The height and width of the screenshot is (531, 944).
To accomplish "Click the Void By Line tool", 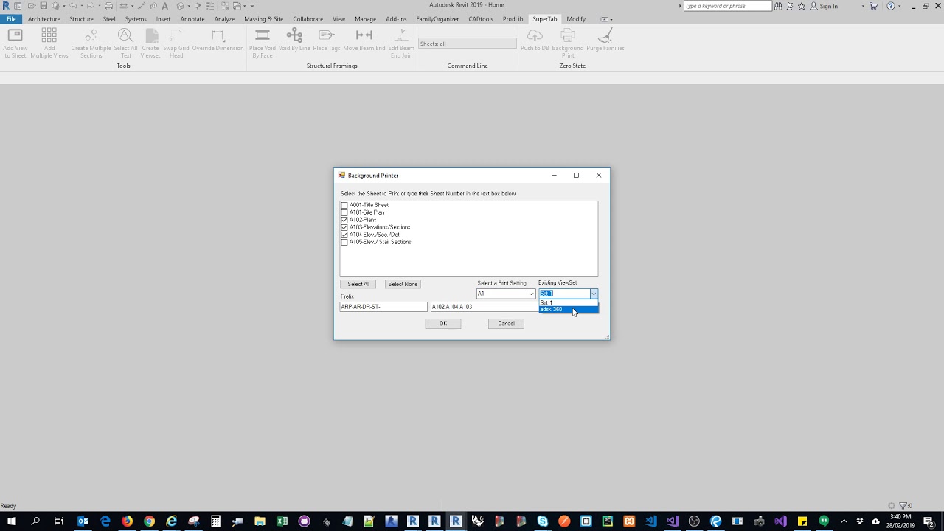I will coord(294,39).
